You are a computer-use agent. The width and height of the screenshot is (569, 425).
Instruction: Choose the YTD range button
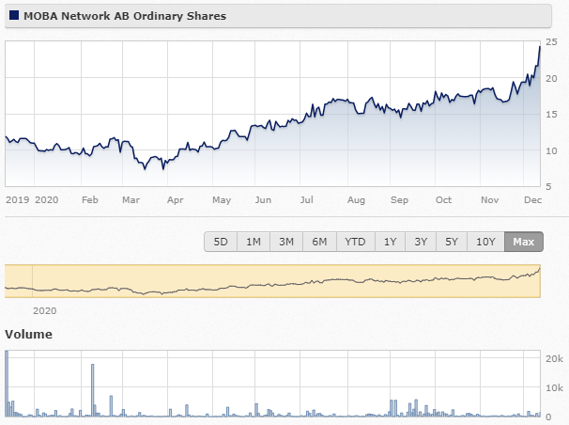coord(355,242)
